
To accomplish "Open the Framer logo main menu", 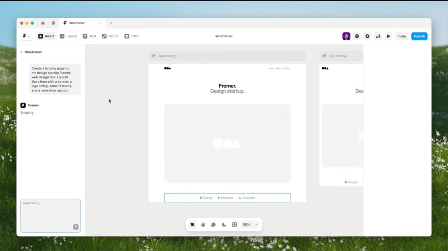I will pyautogui.click(x=26, y=36).
